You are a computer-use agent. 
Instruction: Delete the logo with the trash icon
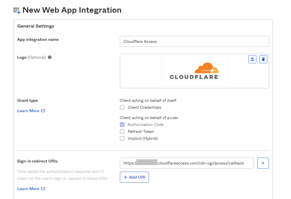click(263, 59)
